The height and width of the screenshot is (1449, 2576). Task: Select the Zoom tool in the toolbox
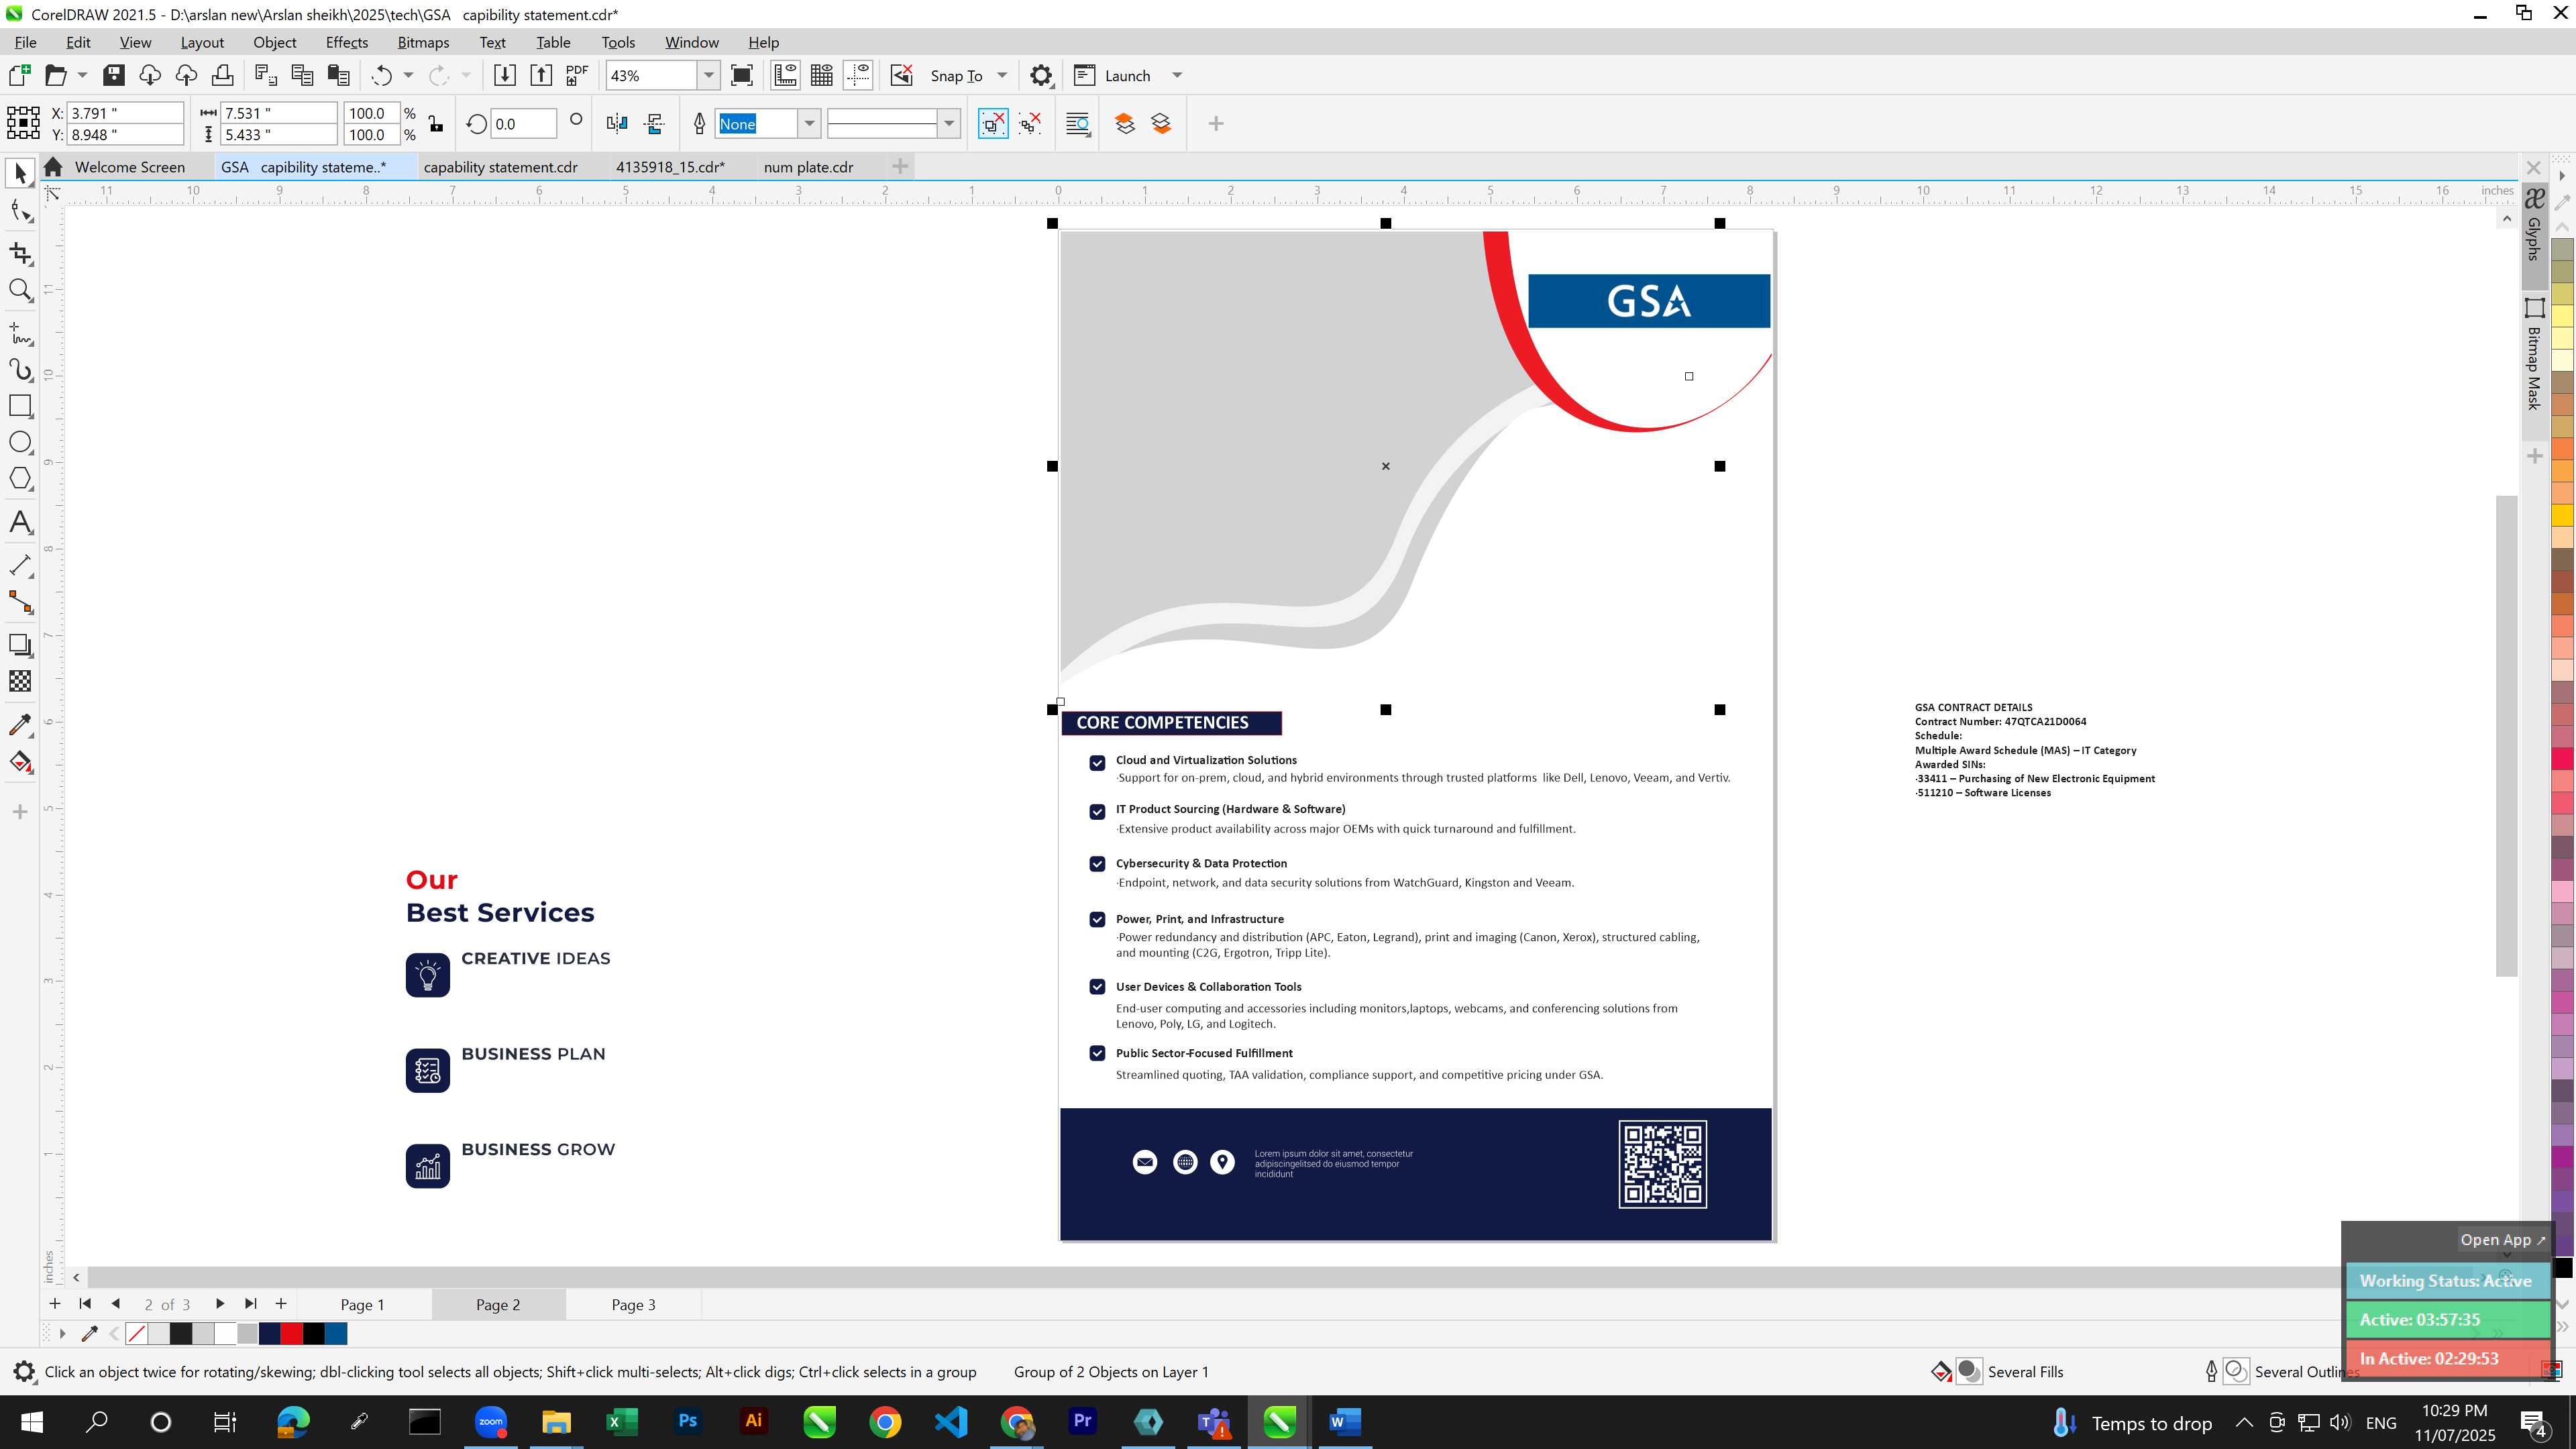pyautogui.click(x=20, y=290)
